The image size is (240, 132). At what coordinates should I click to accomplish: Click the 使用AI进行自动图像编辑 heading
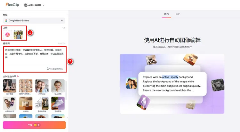tap(172, 40)
